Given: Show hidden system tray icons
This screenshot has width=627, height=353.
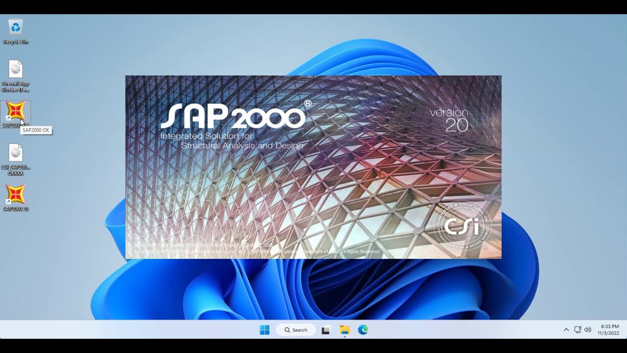Looking at the screenshot, I should tap(566, 330).
